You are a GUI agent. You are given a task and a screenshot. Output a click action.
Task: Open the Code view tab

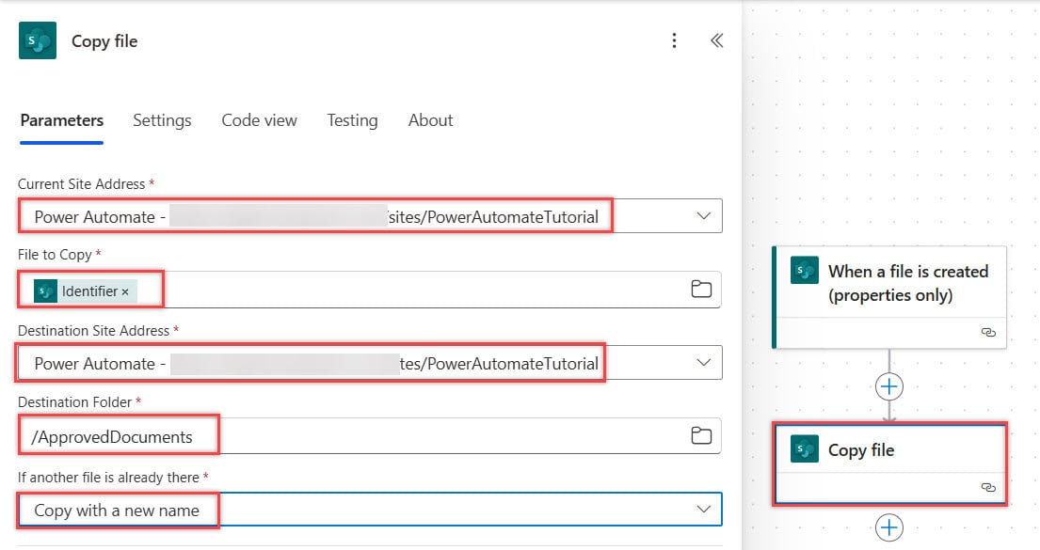(x=260, y=120)
